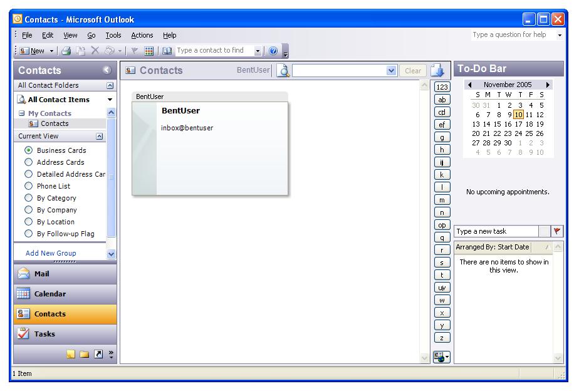Click Arranged By: Start Date header
This screenshot has width=574, height=391.
pos(493,247)
